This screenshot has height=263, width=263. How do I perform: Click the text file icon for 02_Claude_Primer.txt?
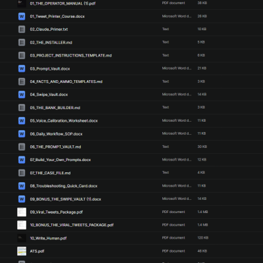pos(22,29)
